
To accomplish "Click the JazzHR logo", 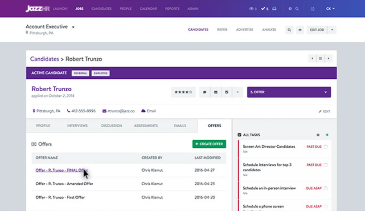I will [x=37, y=8].
